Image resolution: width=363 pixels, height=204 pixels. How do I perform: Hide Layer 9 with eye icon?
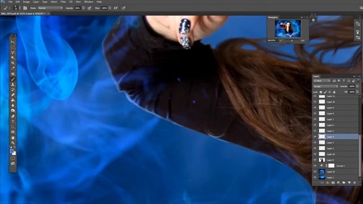315,108
